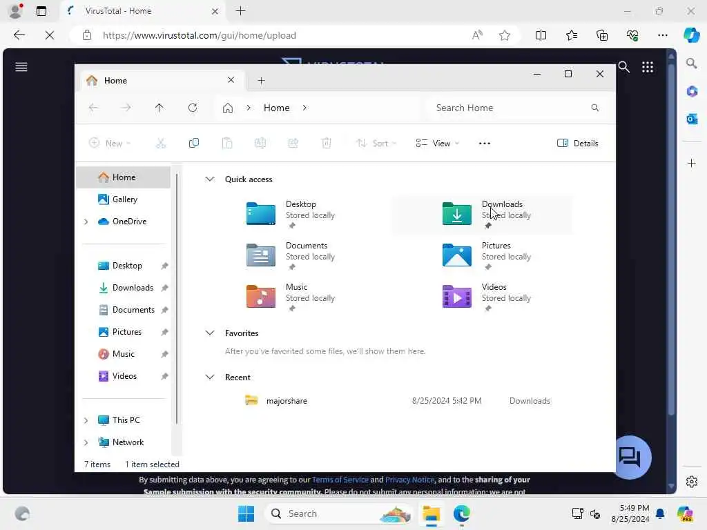Open the View dropdown menu
This screenshot has height=530, width=707.
click(437, 144)
